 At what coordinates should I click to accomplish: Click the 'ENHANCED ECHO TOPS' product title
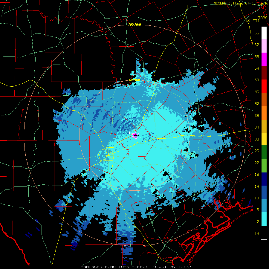(x=106, y=267)
